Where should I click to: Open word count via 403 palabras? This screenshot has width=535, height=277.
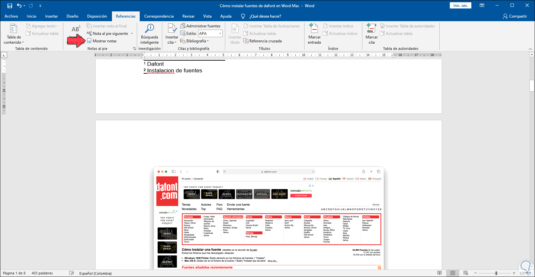pyautogui.click(x=42, y=273)
